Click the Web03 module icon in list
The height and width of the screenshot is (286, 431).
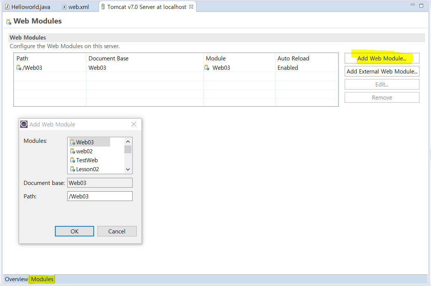[x=72, y=142]
